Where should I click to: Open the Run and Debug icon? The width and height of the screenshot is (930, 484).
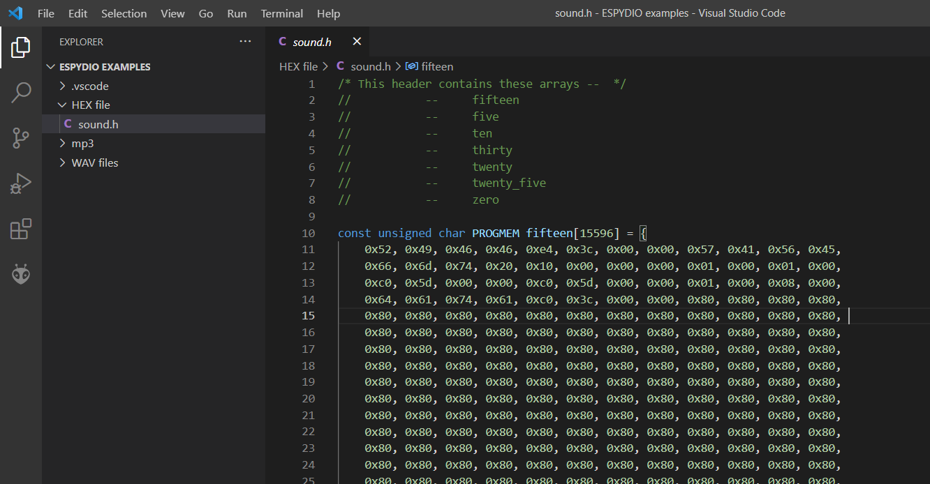[x=21, y=183]
